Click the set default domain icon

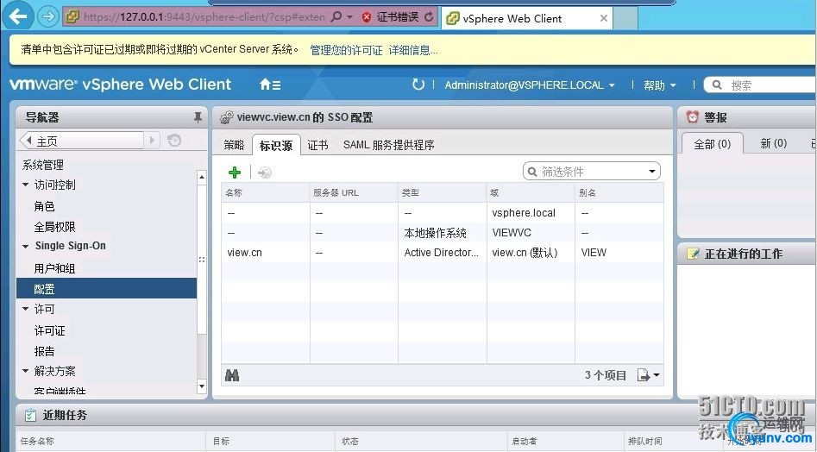pyautogui.click(x=265, y=172)
